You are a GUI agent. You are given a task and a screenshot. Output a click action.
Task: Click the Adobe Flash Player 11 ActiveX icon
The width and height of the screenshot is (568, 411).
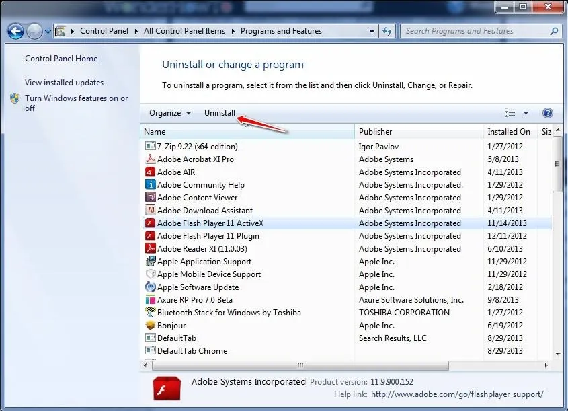point(150,223)
